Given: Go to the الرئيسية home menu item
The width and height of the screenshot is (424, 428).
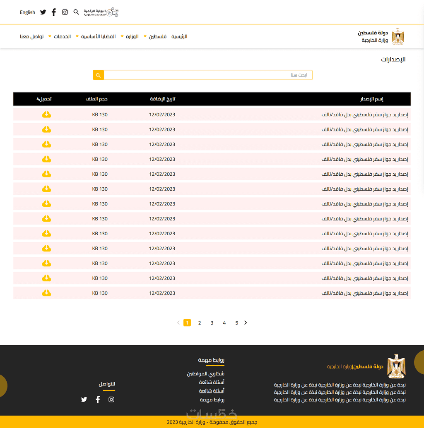Looking at the screenshot, I should tap(179, 37).
